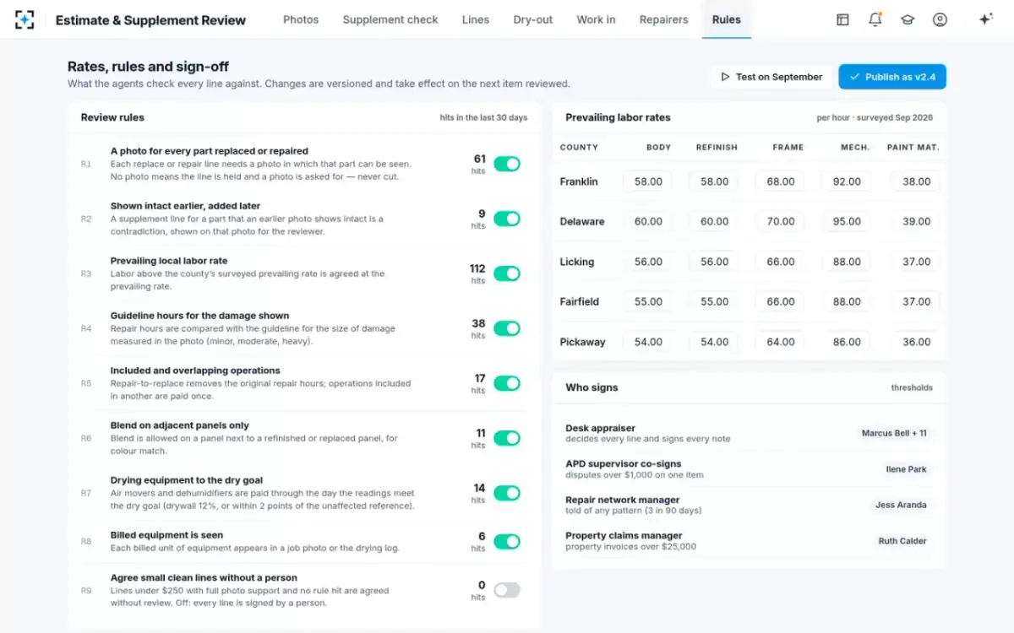Screen dimensions: 1014x633
Task: Enable rule R9 agree small clean lines
Action: [x=507, y=590]
